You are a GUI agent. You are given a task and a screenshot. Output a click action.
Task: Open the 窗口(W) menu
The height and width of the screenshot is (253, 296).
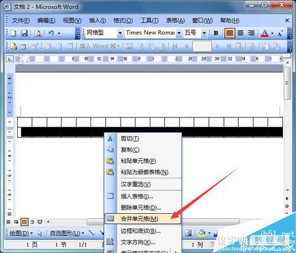(202, 21)
